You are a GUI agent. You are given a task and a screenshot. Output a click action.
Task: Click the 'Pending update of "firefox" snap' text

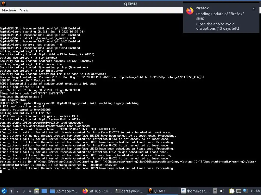coord(220,16)
